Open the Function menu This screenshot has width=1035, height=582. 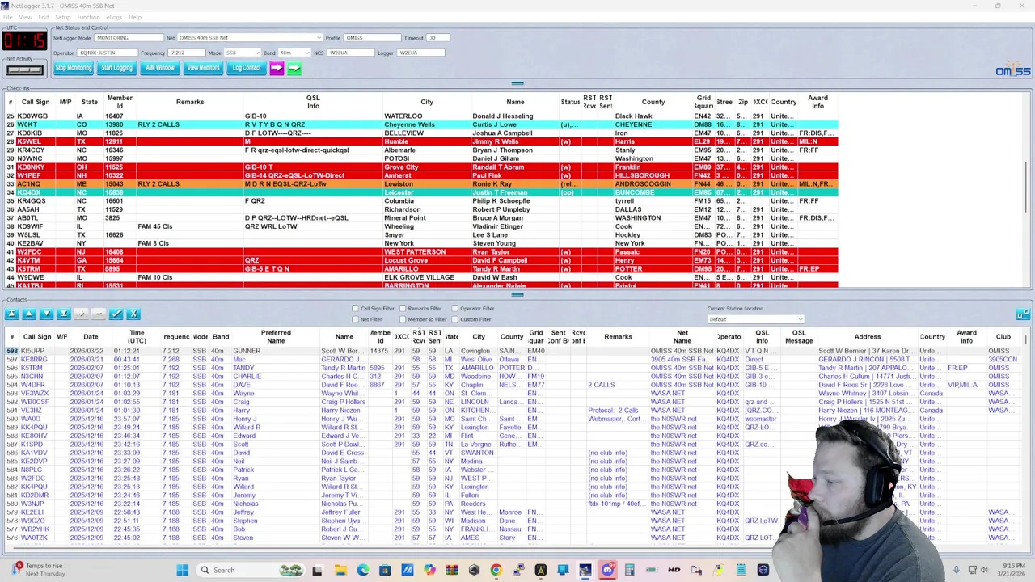point(88,17)
